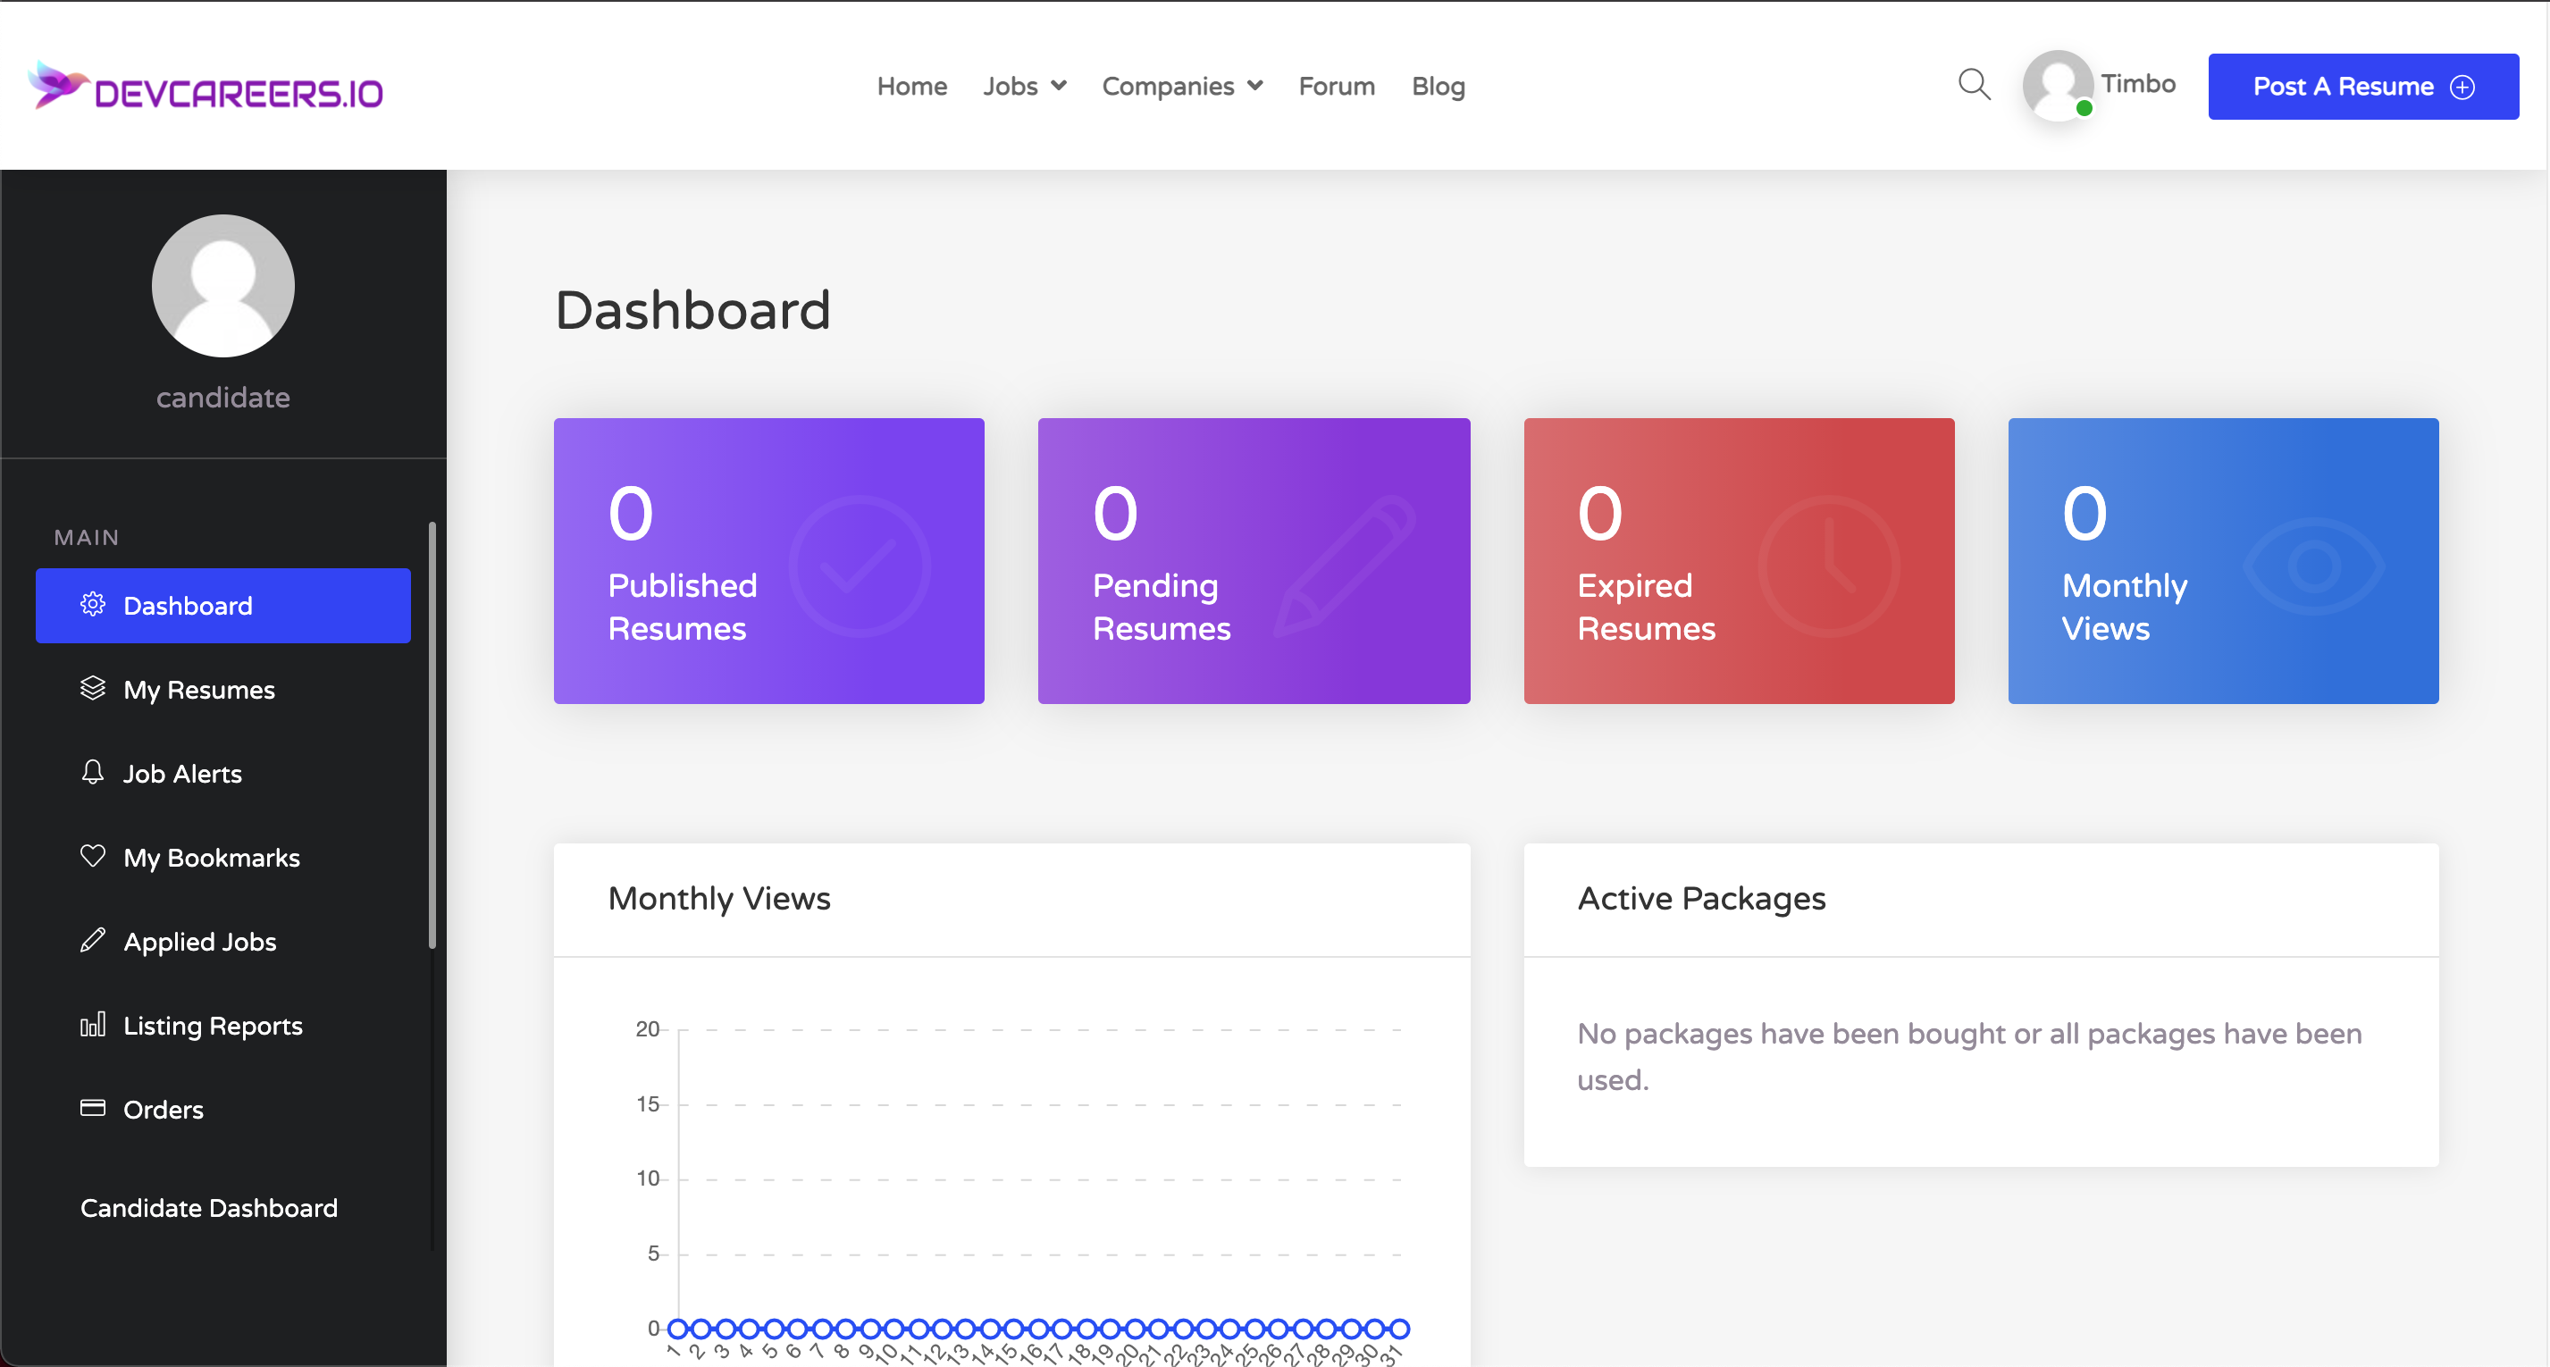Screen dimensions: 2550x1367
Task: Click the My Resumes layers icon
Action: coord(92,688)
